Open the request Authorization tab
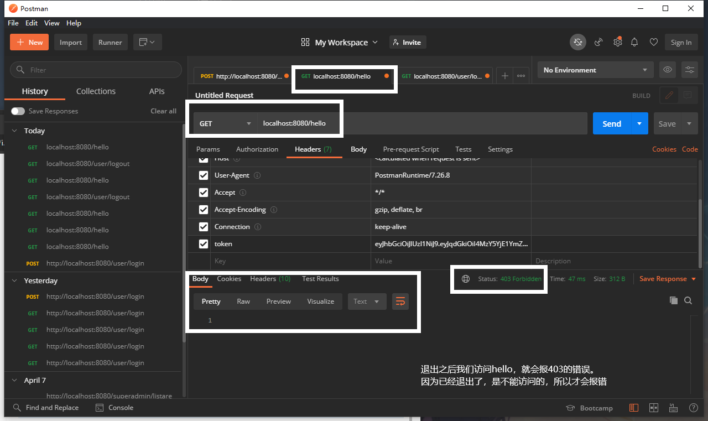The image size is (708, 421). (257, 149)
